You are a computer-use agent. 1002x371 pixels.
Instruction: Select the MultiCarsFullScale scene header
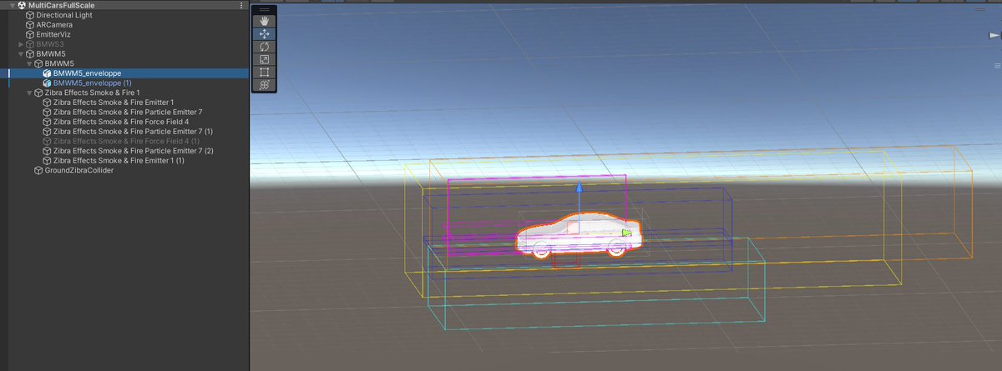coord(124,5)
